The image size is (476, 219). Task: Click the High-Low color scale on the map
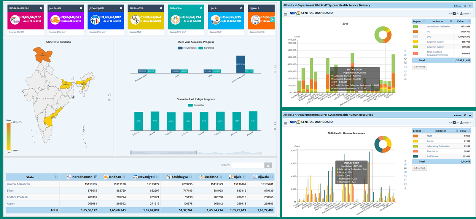(x=8, y=136)
